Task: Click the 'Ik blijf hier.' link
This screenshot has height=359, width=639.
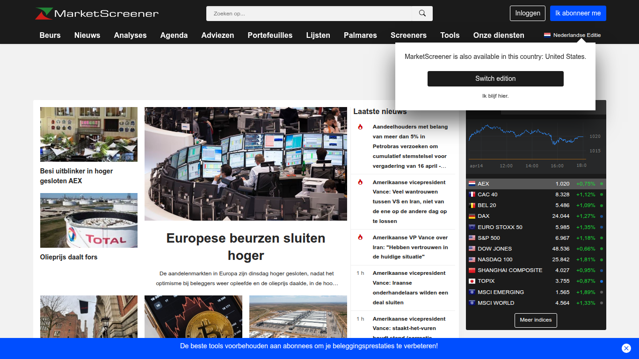Action: pyautogui.click(x=495, y=96)
